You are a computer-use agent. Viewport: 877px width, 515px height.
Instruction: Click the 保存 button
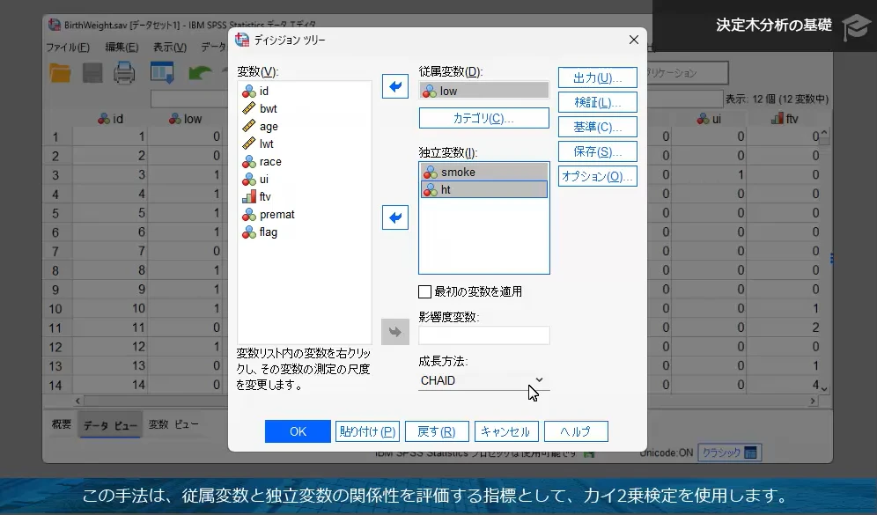pos(597,151)
